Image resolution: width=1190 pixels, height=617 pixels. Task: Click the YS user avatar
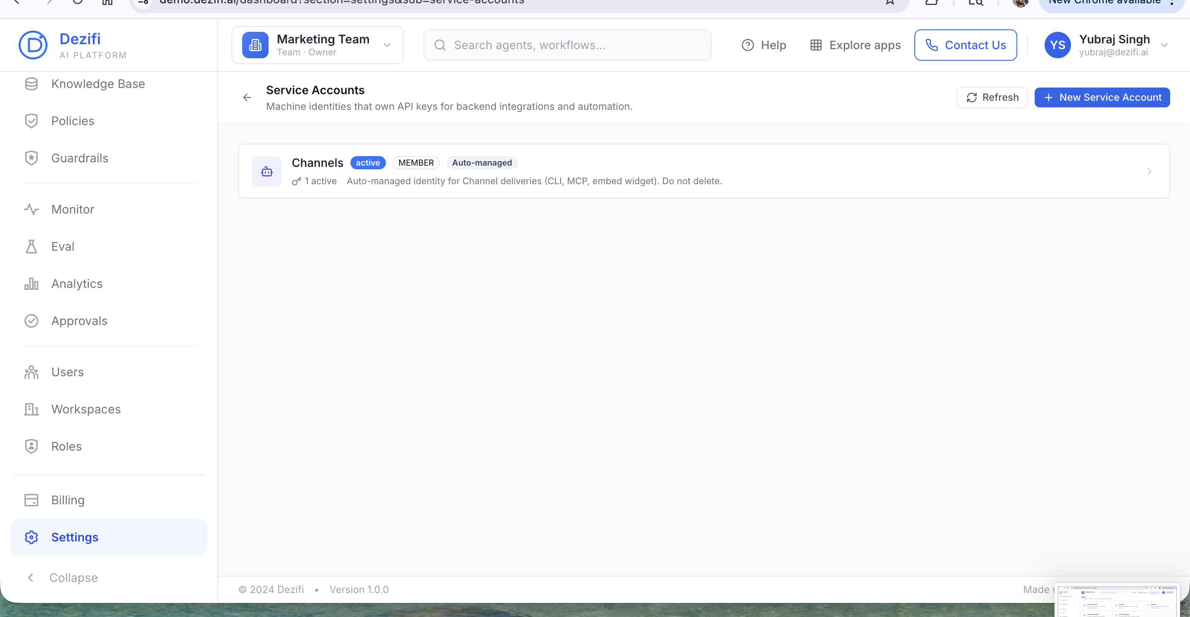click(x=1057, y=45)
